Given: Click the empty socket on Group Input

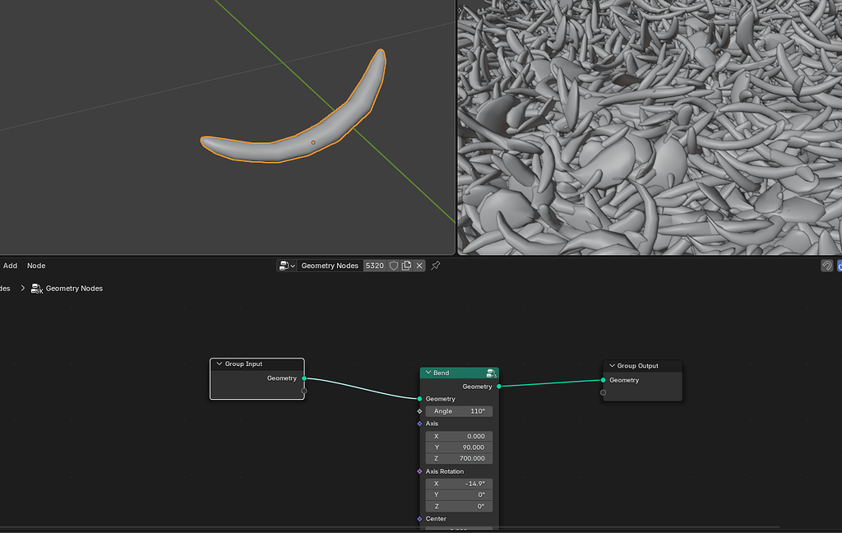Looking at the screenshot, I should 304,391.
